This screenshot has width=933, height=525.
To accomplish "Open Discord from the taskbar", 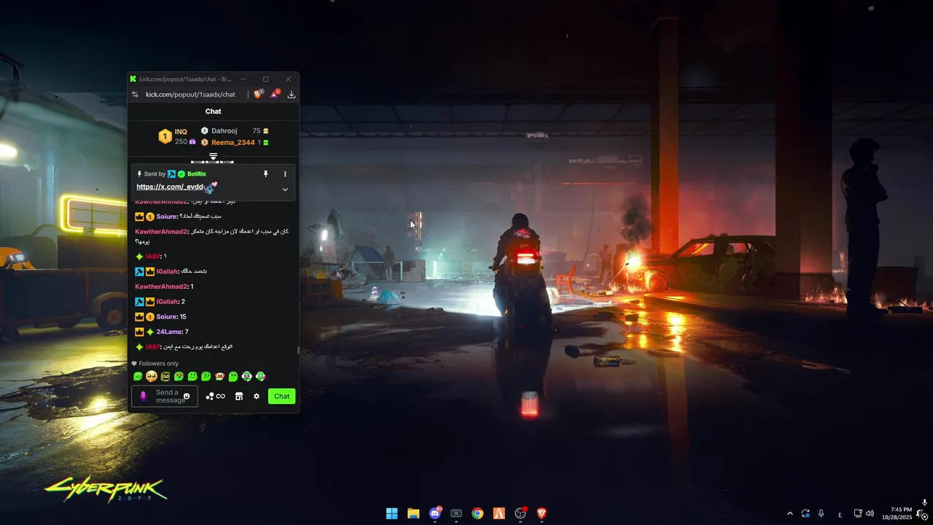I will (435, 513).
